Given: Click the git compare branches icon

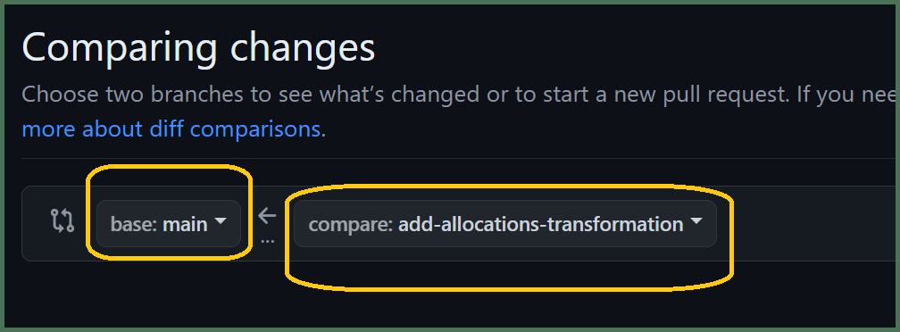Looking at the screenshot, I should point(62,220).
